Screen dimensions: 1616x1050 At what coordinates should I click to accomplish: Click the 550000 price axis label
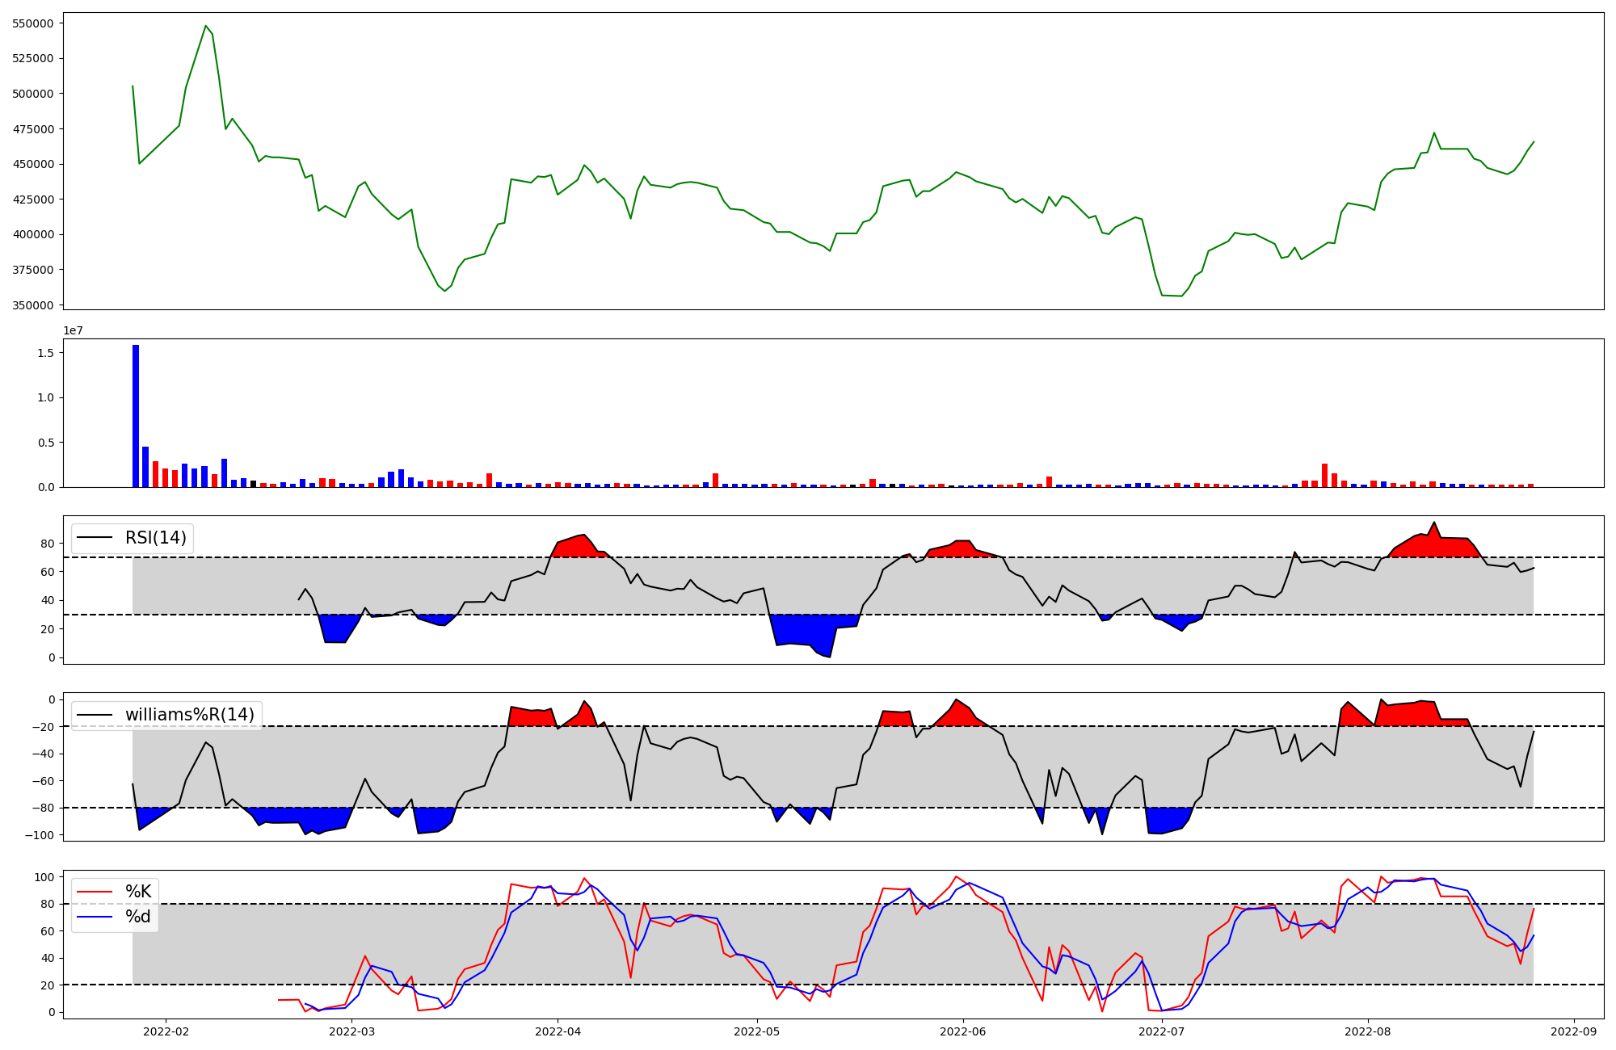click(x=32, y=23)
